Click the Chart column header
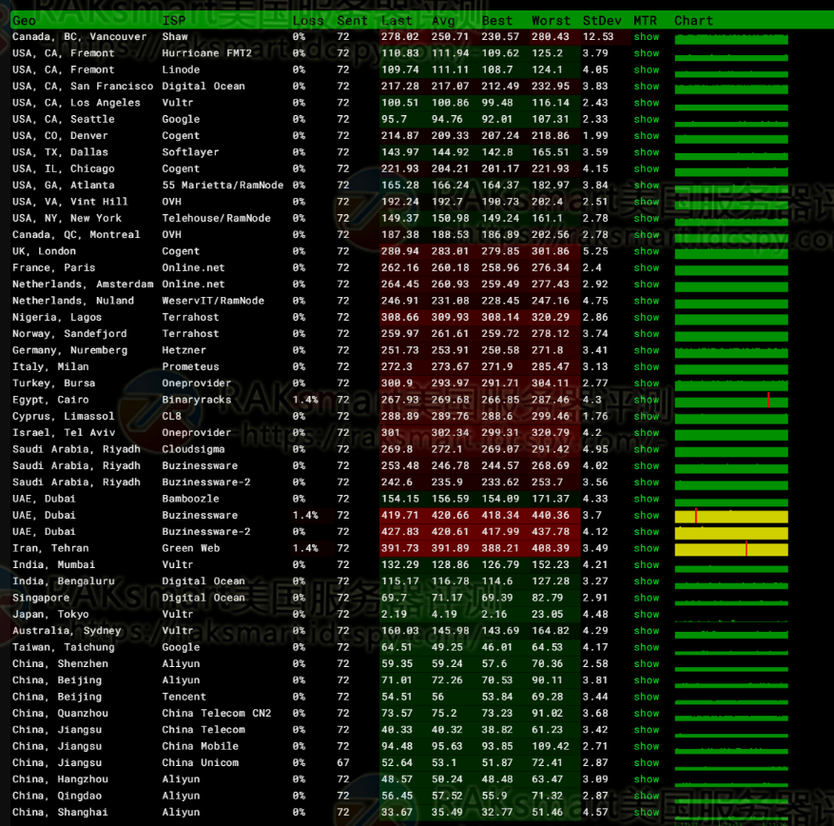 tap(693, 21)
